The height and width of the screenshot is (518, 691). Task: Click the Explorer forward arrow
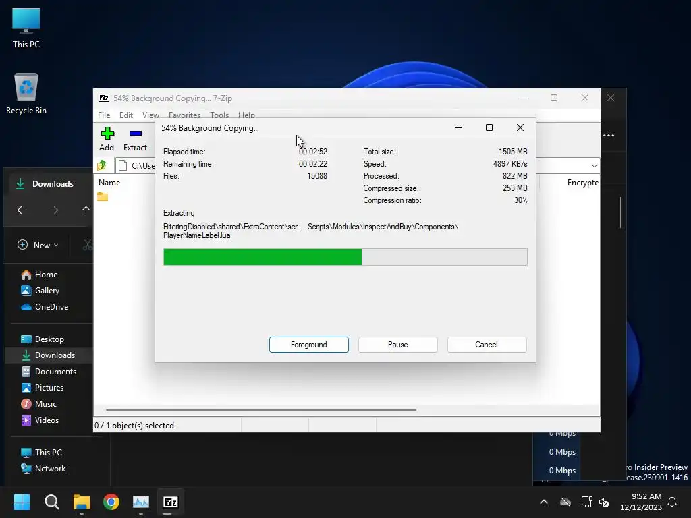click(x=54, y=210)
